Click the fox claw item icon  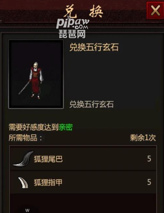tap(23, 182)
